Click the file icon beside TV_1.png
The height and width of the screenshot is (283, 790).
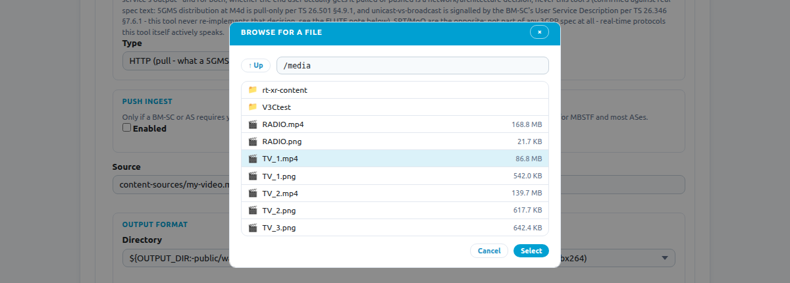click(x=252, y=176)
